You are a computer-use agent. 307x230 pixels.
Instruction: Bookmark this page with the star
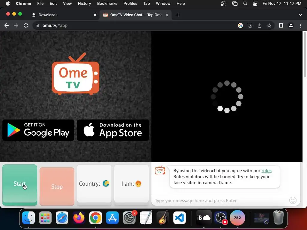269,25
